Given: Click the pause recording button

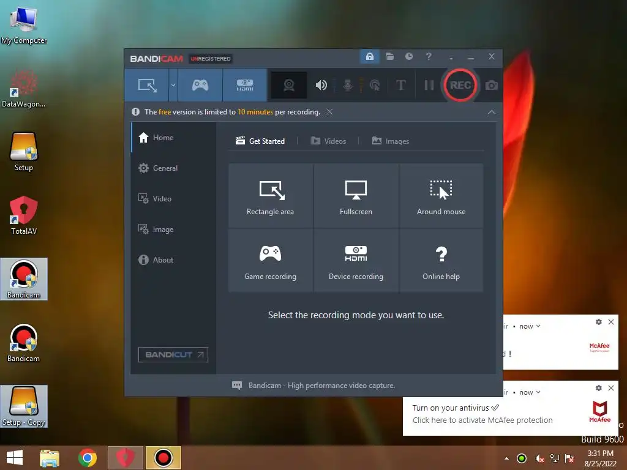Looking at the screenshot, I should click(429, 85).
